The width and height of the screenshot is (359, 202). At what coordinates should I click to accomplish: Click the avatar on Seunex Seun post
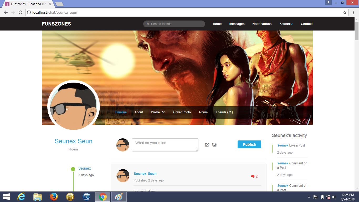point(123,176)
